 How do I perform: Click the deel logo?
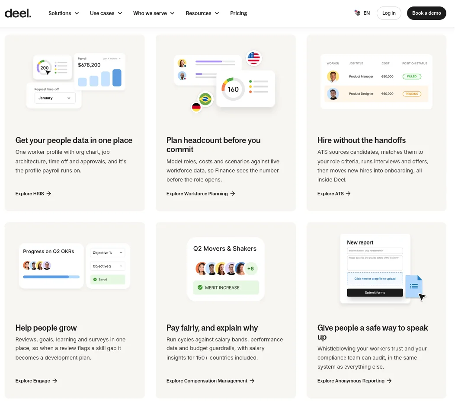tap(18, 13)
